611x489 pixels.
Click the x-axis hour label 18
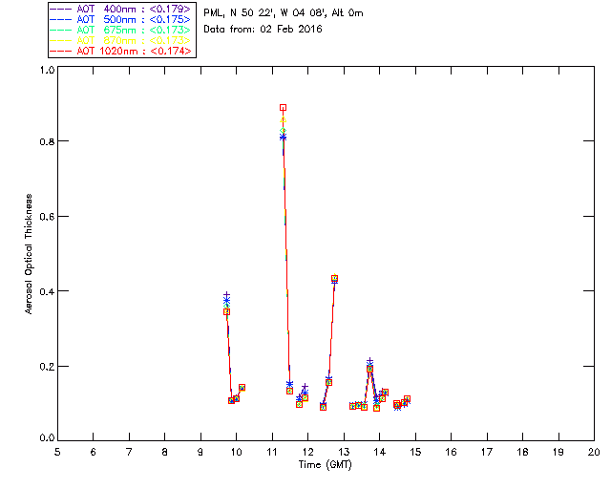point(522,452)
